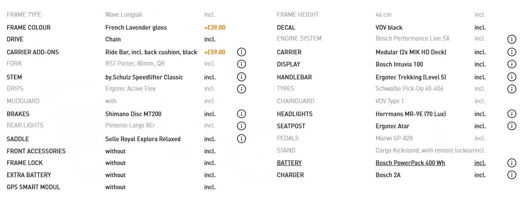Open info icon for Bosch engine system
Viewport: 529px width, 198px height.
pos(512,39)
